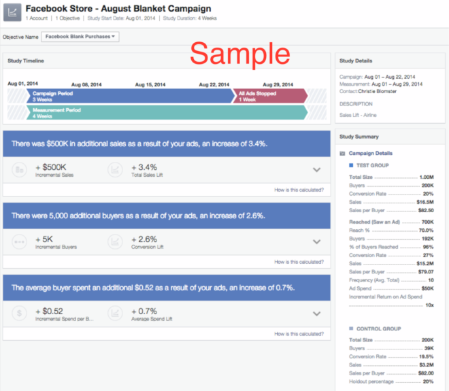Click the 'Incremental Return on Ad Spend' label
The image size is (449, 391).
tap(386, 297)
